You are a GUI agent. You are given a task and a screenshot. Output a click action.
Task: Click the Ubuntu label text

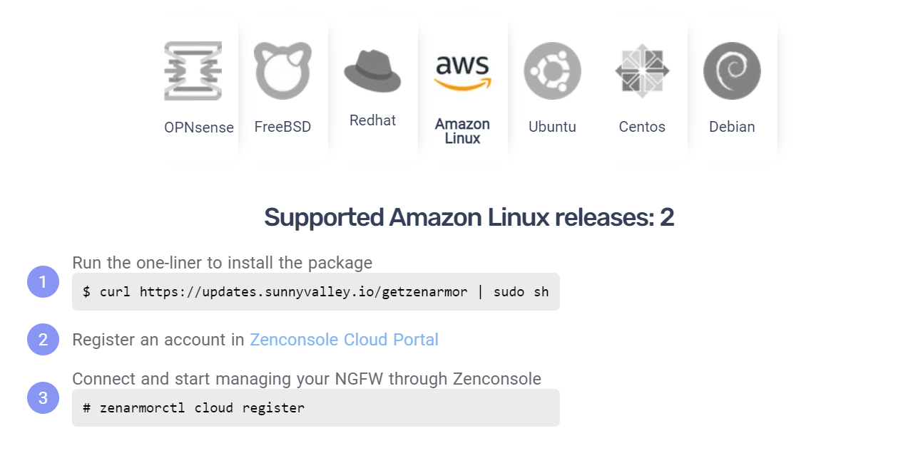[552, 127]
